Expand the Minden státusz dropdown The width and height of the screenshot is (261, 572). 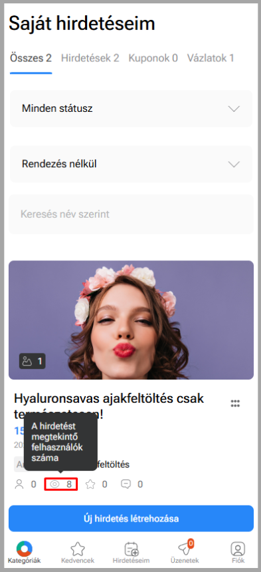point(131,109)
